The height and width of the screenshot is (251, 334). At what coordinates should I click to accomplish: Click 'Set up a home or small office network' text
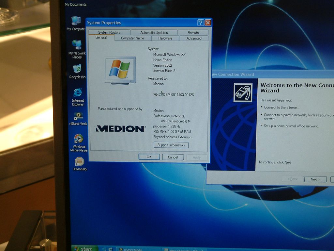(x=291, y=126)
